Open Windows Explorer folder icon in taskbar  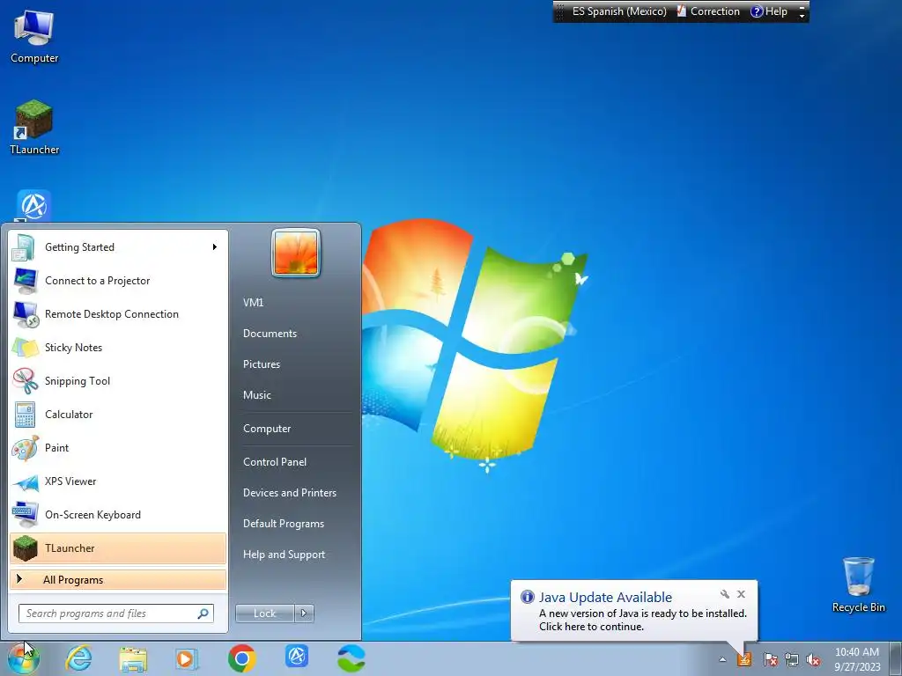(133, 658)
